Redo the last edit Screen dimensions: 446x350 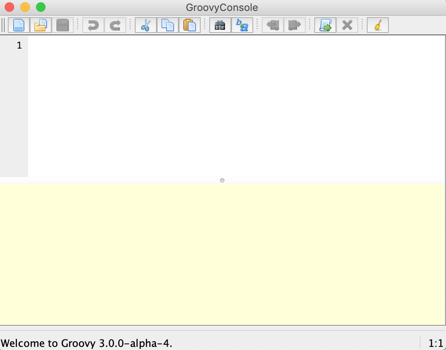pyautogui.click(x=115, y=25)
